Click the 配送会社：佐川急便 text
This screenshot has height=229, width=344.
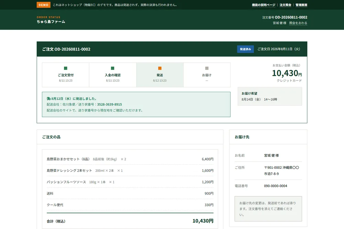click(x=60, y=105)
